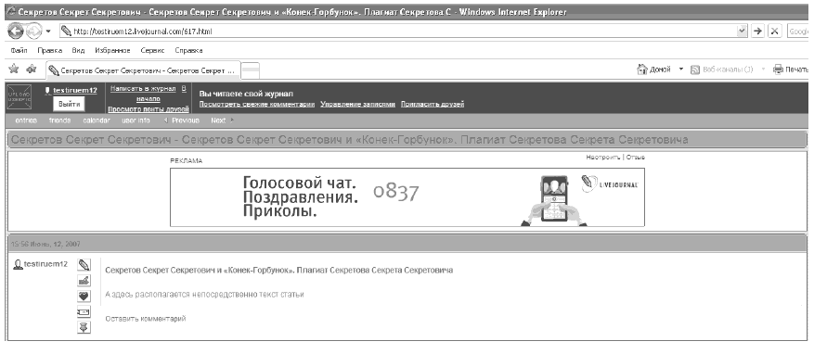Click the user head icon beside testiruem12 in post
Screen dimensions: 814x354
click(x=18, y=264)
